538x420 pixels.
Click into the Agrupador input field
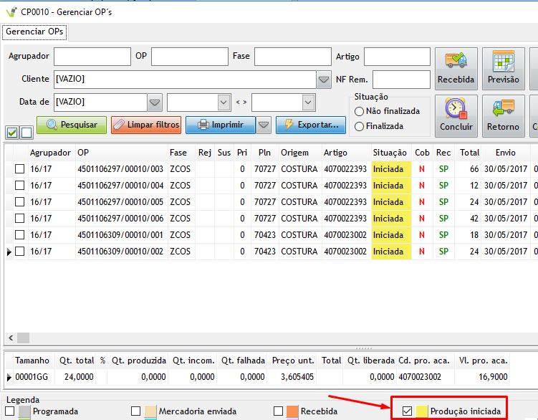[91, 57]
